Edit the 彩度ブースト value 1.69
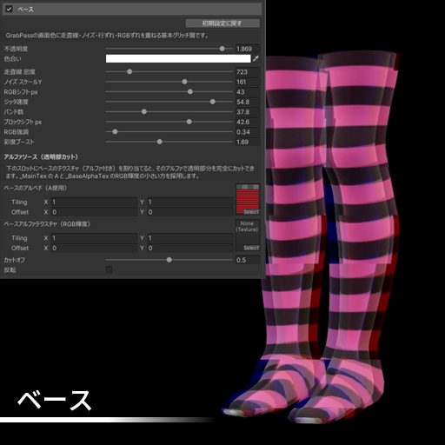This screenshot has height=445, width=445. (x=248, y=142)
